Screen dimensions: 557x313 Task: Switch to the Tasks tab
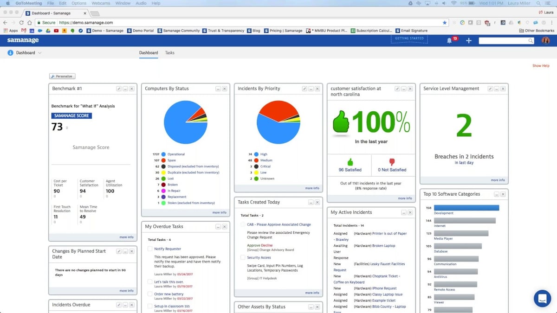[169, 52]
